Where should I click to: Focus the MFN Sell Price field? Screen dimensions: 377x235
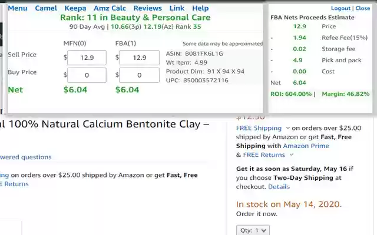pyautogui.click(x=87, y=58)
